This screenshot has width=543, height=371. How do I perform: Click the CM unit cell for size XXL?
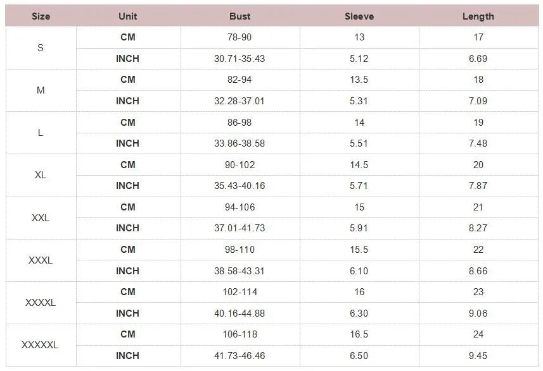pyautogui.click(x=127, y=207)
